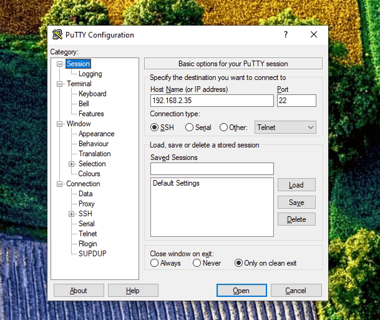Click the Open button to connect
This screenshot has width=380, height=320.
click(x=241, y=291)
